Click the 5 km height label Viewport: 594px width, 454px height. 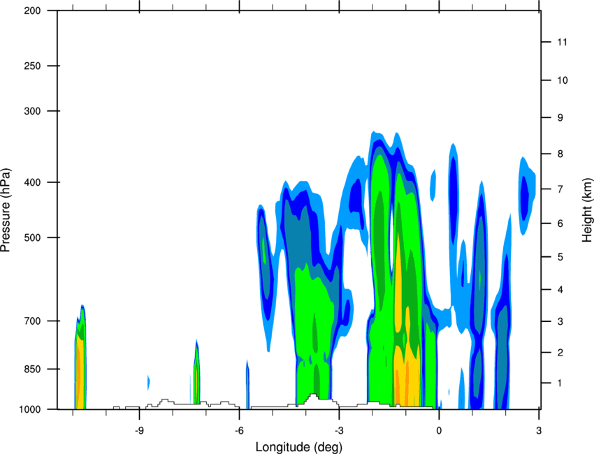(x=560, y=257)
